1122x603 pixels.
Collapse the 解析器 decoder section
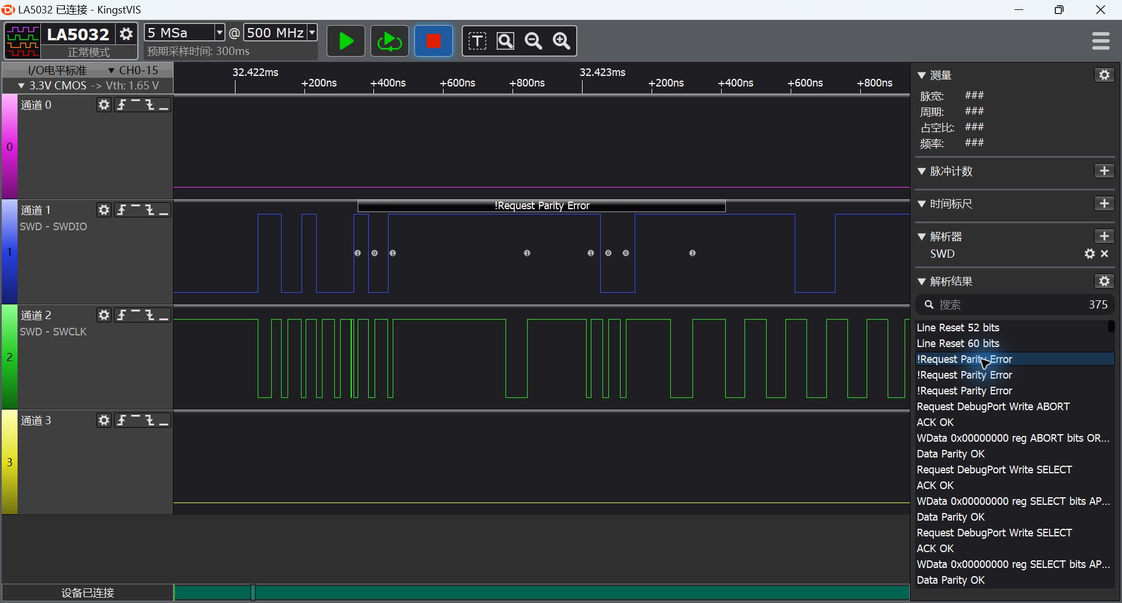coord(922,237)
